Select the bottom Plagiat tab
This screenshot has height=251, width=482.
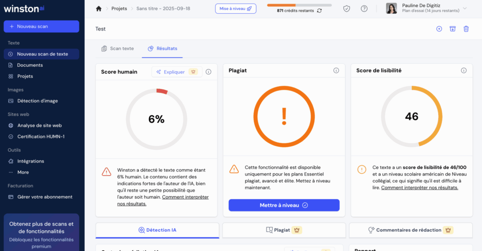pos(284,230)
